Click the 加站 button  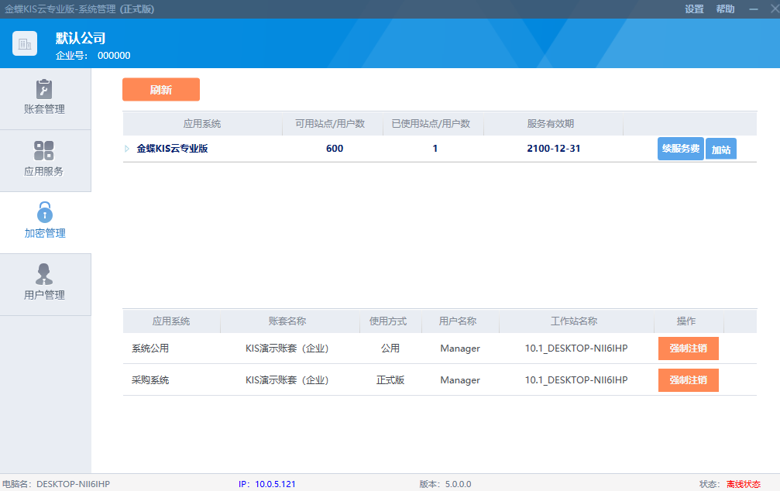coord(721,149)
